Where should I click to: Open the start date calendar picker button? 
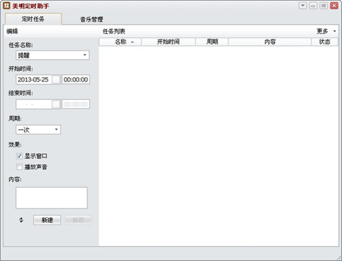pos(56,79)
